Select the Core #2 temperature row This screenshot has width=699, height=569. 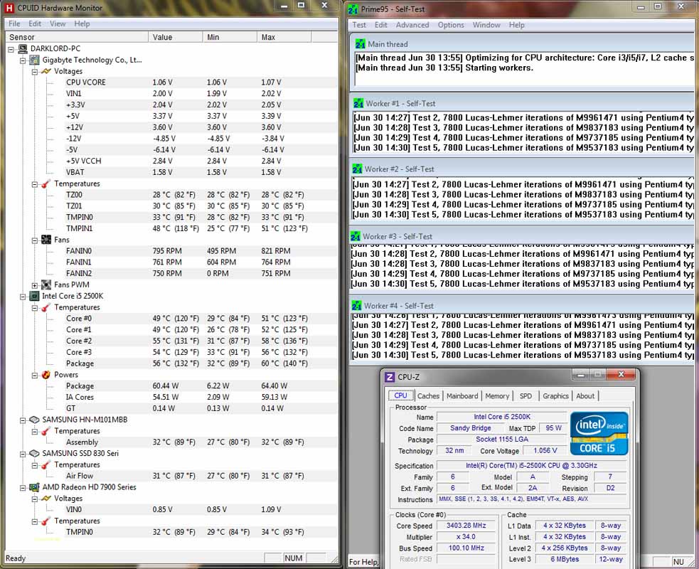coord(201,341)
